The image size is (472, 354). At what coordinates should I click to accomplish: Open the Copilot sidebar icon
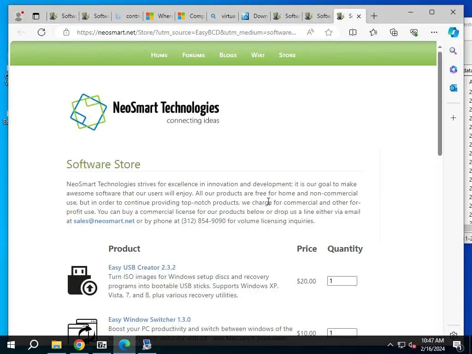click(x=454, y=32)
